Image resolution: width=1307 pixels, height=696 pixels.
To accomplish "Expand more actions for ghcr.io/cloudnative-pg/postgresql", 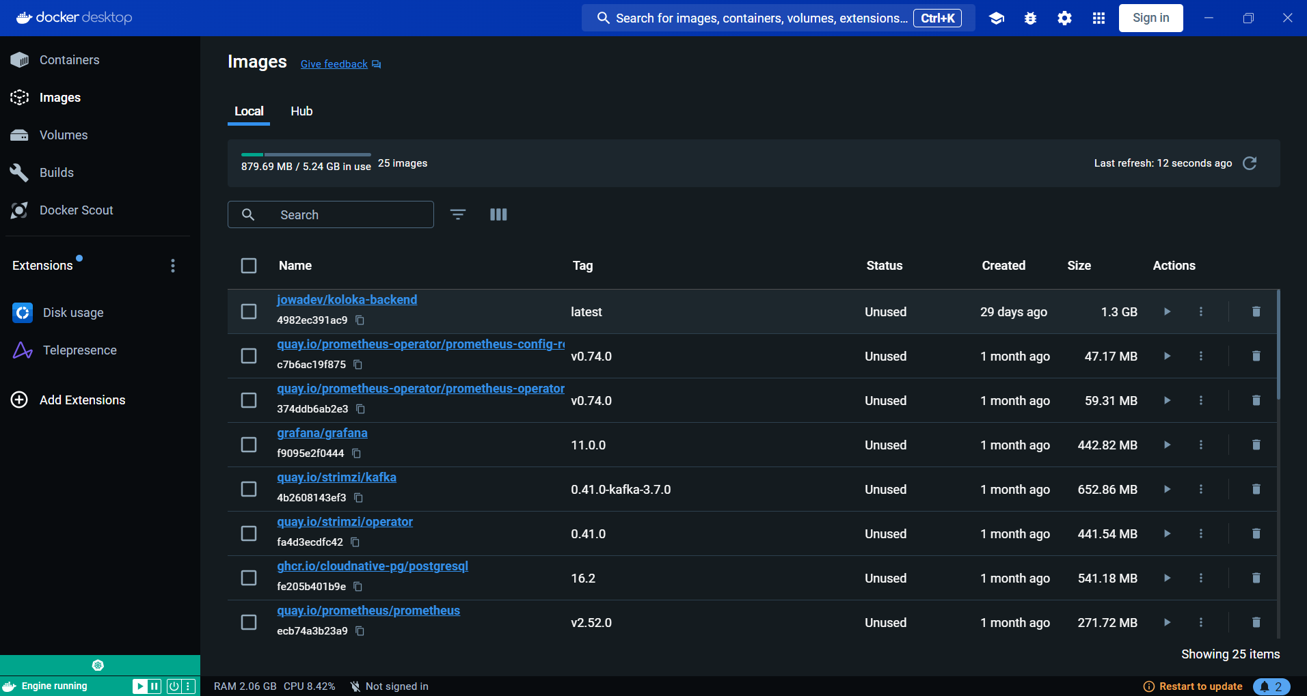I will [x=1200, y=578].
